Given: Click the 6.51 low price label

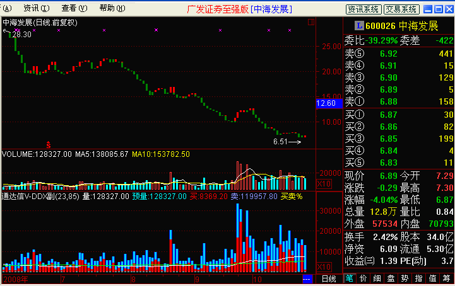Looking at the screenshot, I should [280, 142].
